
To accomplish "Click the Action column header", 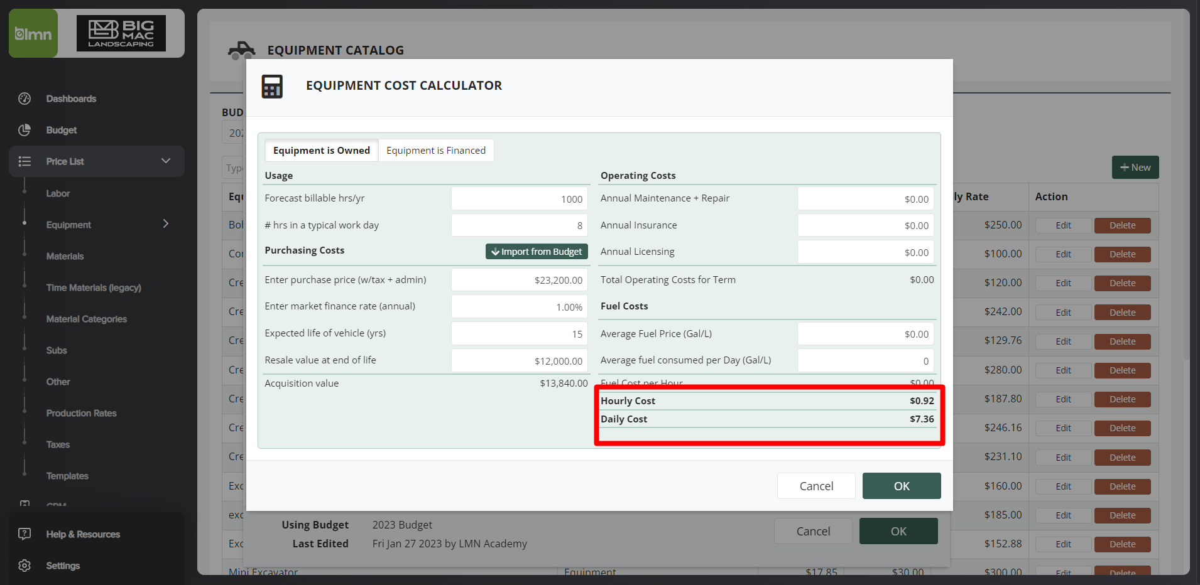I will point(1051,196).
